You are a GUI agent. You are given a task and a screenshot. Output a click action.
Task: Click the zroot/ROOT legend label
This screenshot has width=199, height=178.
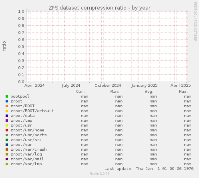coord(22,106)
